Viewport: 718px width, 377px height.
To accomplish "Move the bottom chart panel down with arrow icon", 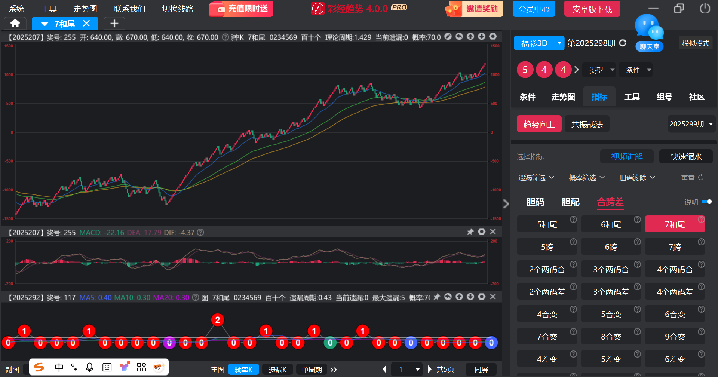I will (470, 297).
